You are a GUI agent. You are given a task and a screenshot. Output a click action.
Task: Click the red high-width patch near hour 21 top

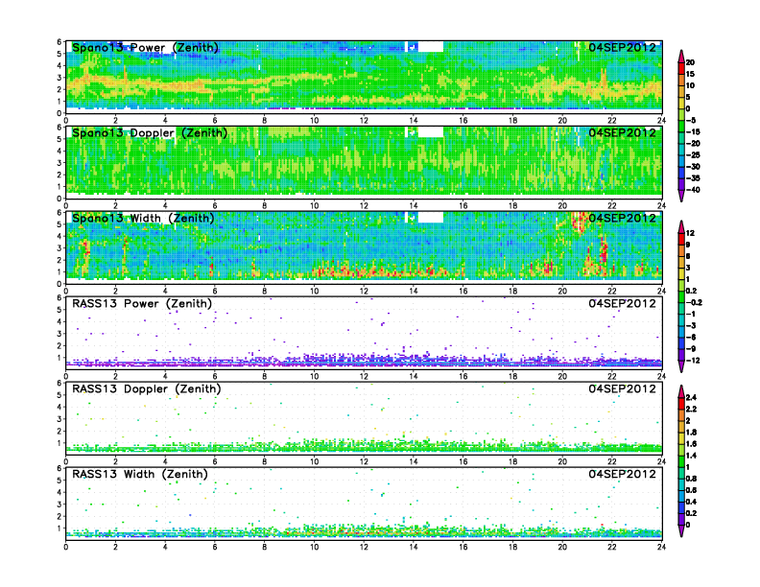(579, 223)
